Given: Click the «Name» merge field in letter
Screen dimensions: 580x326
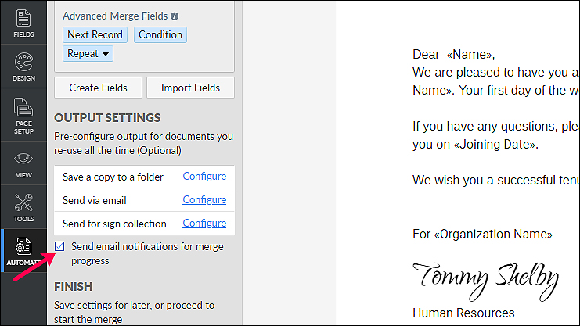Looking at the screenshot, I should (469, 55).
